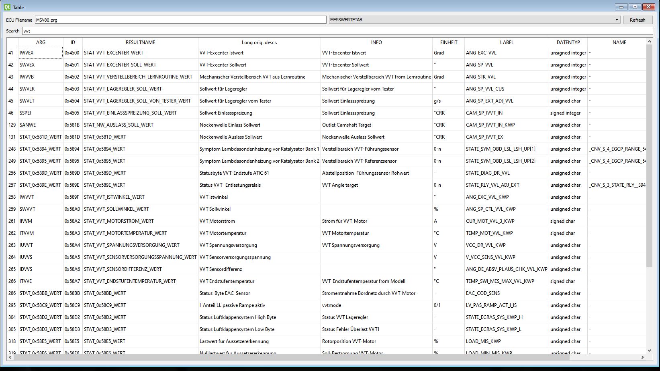Select row header 41
This screenshot has height=371, width=660.
12,53
